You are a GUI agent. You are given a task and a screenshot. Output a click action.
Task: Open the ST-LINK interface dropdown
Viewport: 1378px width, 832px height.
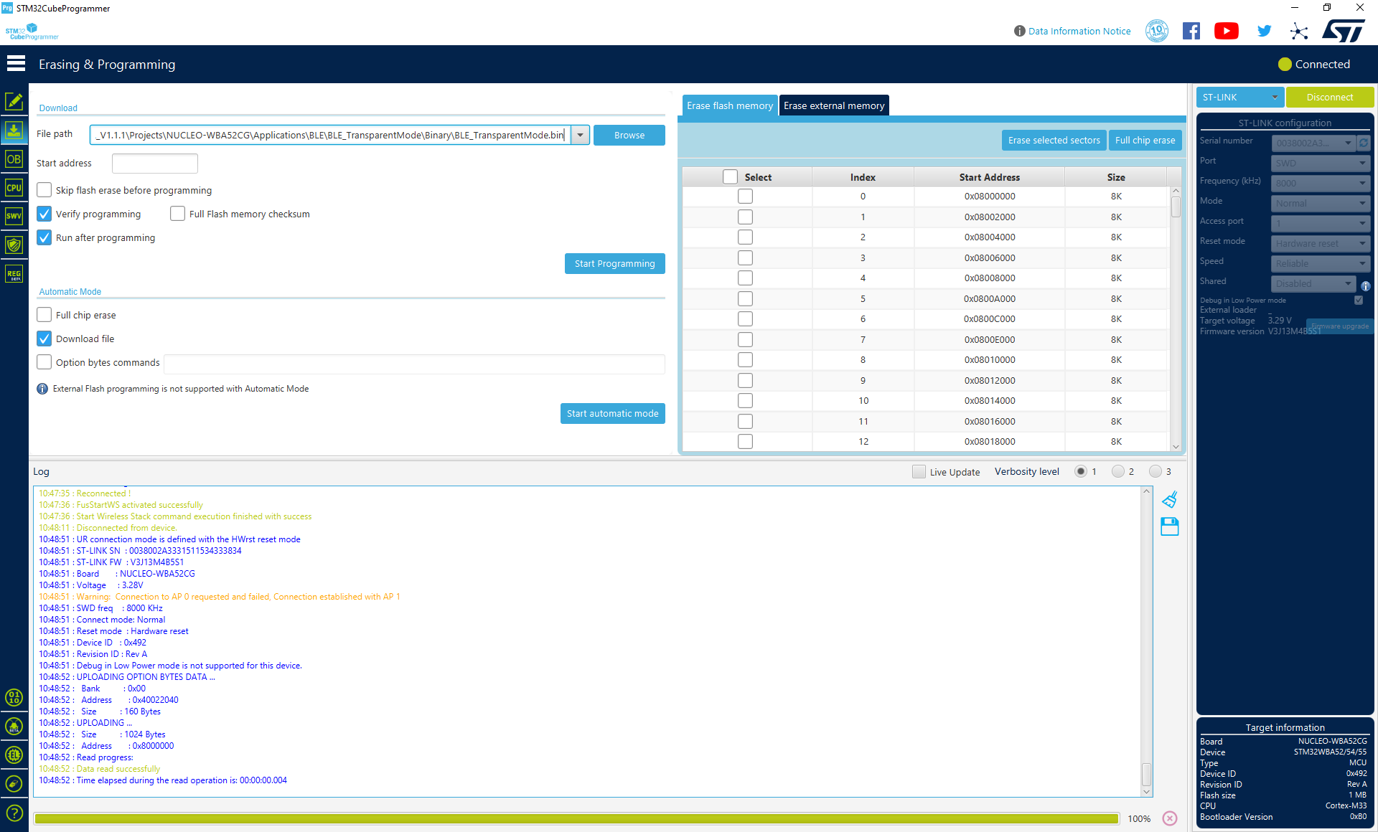coord(1240,97)
